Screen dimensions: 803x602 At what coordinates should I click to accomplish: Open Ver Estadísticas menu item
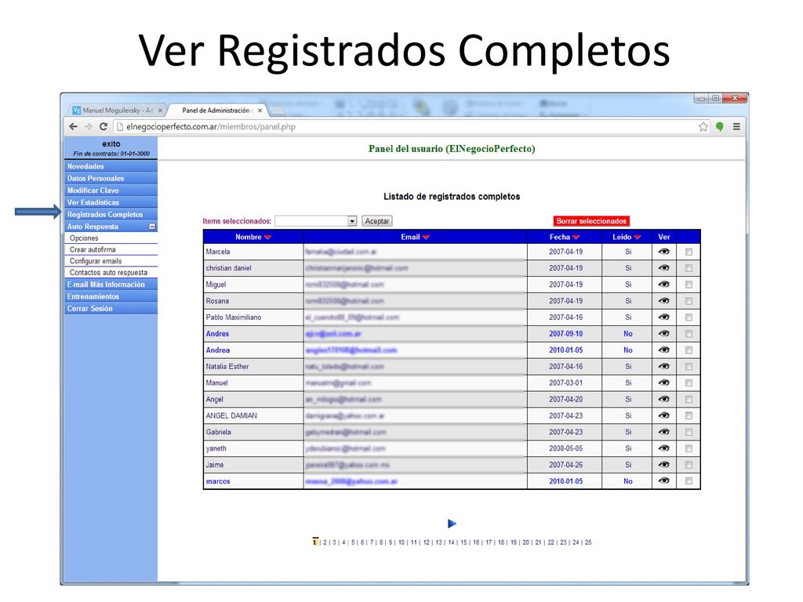click(x=111, y=202)
